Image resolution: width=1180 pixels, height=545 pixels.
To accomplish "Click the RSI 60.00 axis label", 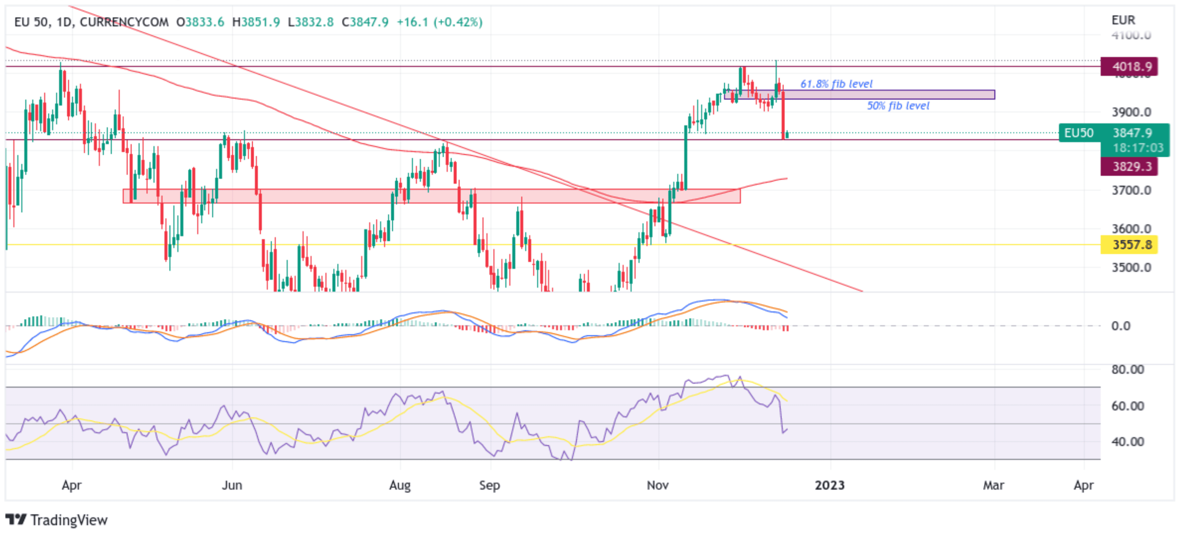I will click(x=1128, y=406).
